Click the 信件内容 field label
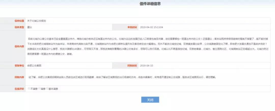The width and height of the screenshot is (275, 111). point(19,46)
